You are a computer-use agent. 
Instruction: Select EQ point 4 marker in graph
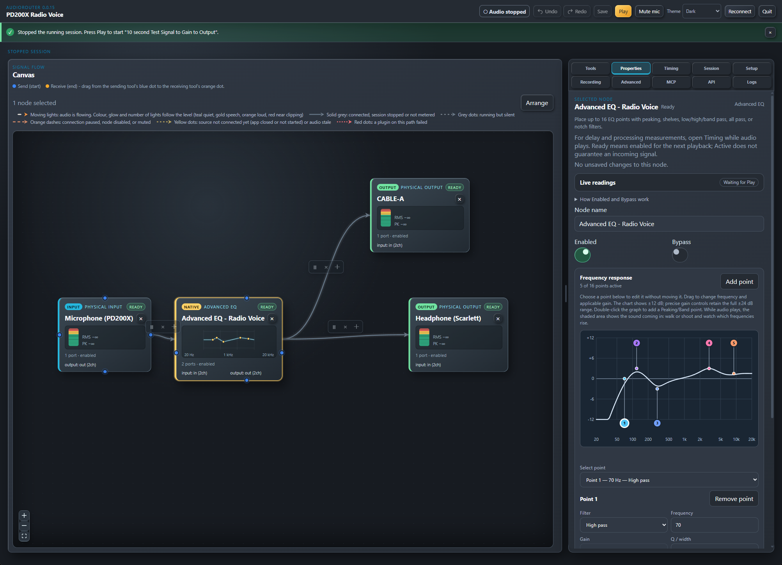[709, 343]
